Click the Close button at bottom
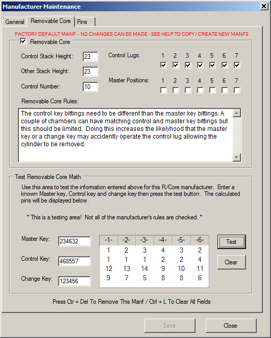Screen dimensions: 271x338 (x=231, y=326)
